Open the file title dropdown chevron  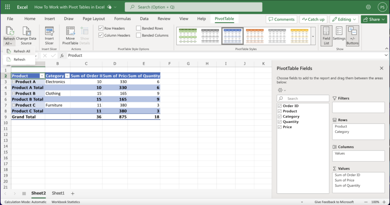[115, 7]
